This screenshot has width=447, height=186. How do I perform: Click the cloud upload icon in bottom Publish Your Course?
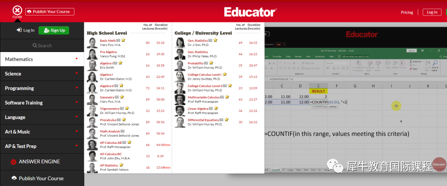click(14, 179)
